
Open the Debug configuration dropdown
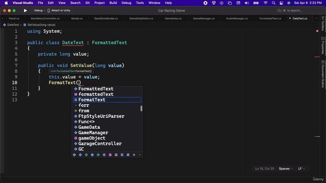(x=39, y=10)
